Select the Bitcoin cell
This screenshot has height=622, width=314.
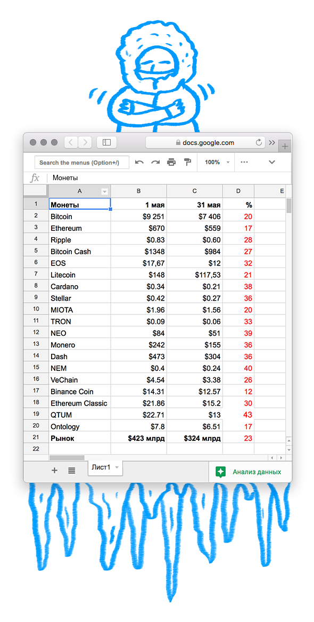[x=80, y=216]
